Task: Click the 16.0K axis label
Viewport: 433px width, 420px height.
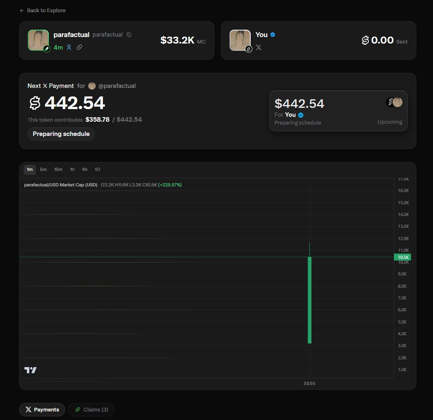Action: point(403,190)
